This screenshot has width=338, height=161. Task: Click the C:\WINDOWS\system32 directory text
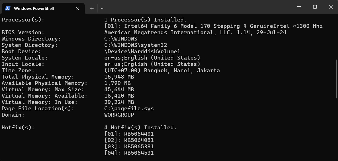coord(135,45)
